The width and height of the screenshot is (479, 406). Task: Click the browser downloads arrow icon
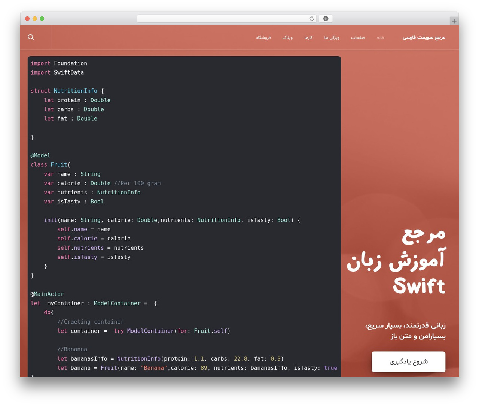coord(326,19)
